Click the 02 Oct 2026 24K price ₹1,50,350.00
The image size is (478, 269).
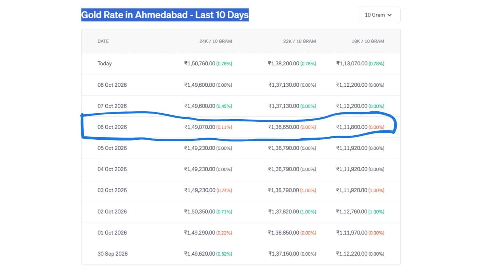pyautogui.click(x=199, y=211)
